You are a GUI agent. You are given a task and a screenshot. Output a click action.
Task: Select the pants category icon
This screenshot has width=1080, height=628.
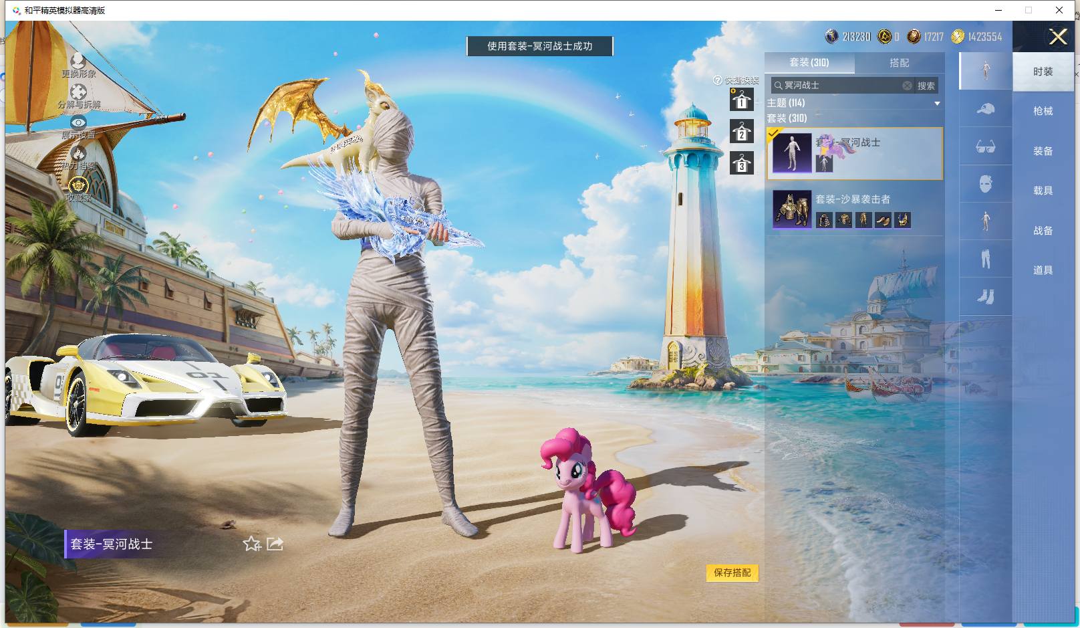click(x=985, y=258)
